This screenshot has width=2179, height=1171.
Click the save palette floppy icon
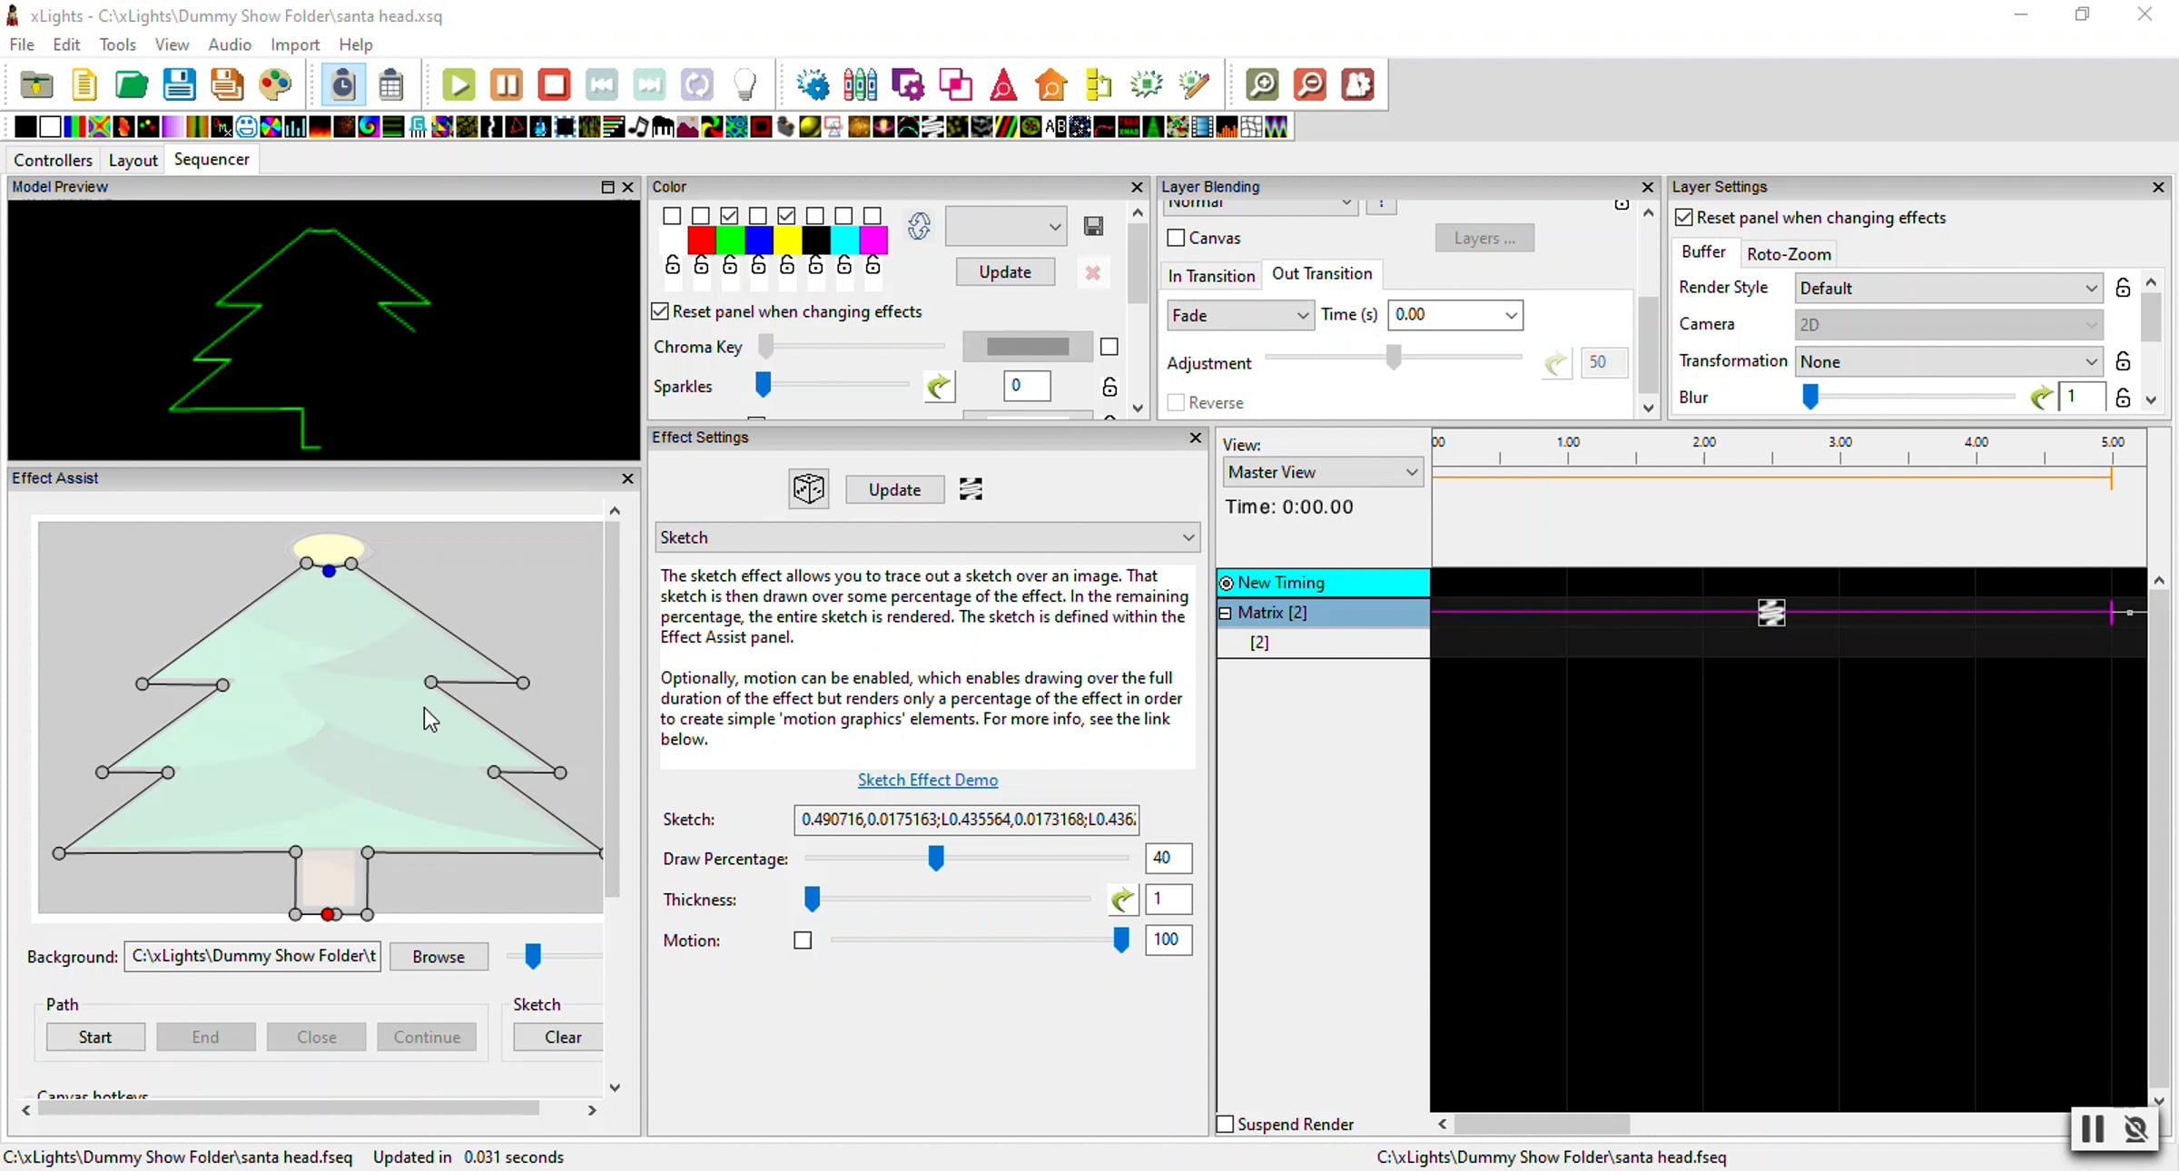[1093, 226]
